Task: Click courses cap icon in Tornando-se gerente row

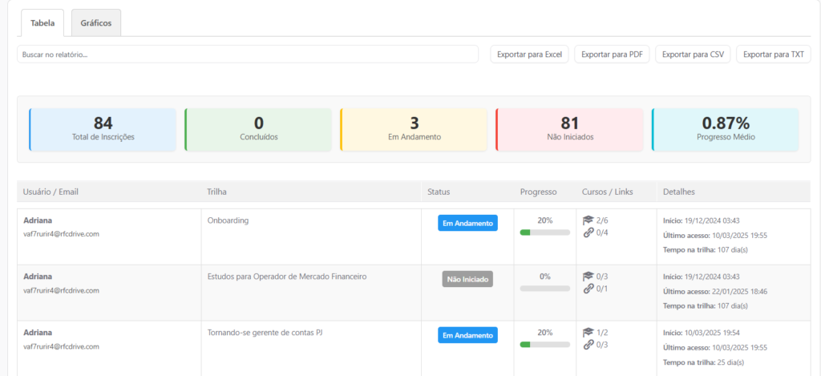Action: [x=588, y=333]
